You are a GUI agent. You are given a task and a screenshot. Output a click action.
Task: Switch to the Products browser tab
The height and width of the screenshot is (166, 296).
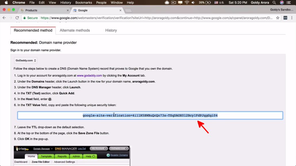[44, 10]
